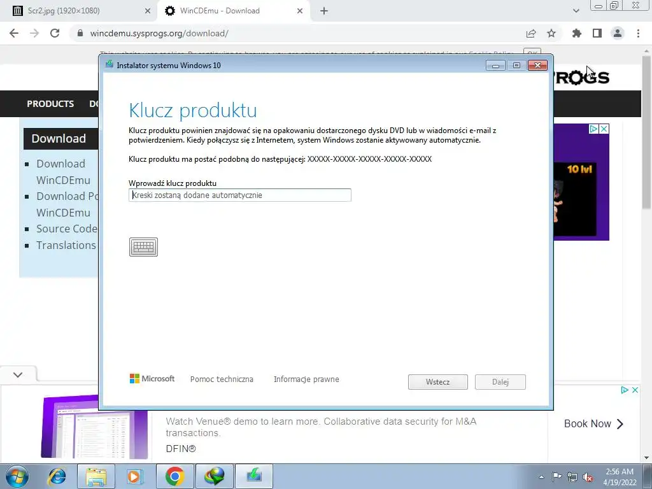
Task: Open the Download WinCDEmu sidebar link
Action: (63, 172)
